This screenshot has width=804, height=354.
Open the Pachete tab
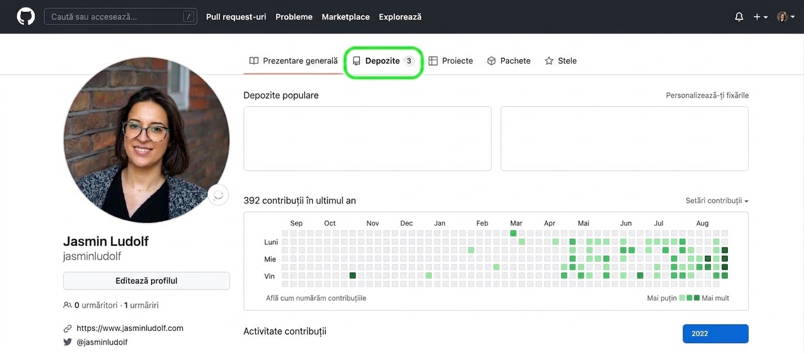pos(509,61)
